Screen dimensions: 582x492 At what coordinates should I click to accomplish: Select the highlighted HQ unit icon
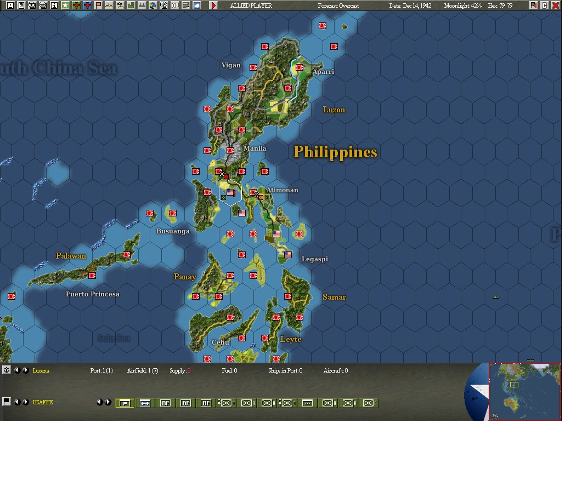pos(125,403)
